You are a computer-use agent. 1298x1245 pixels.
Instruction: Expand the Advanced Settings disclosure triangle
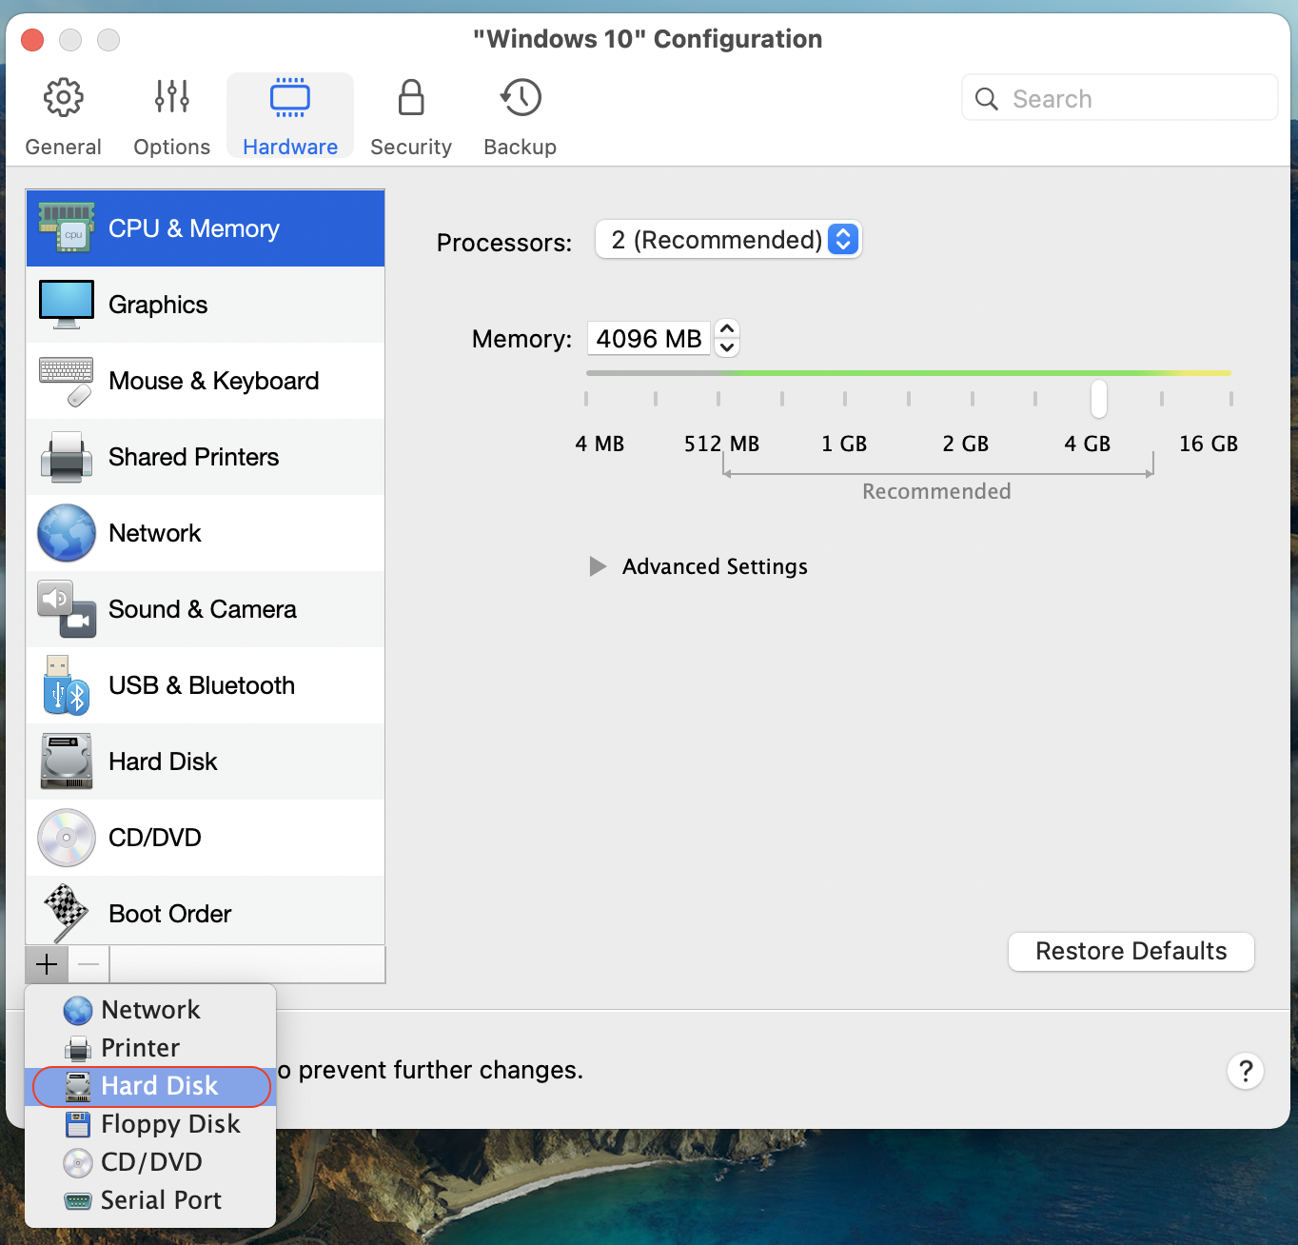(x=598, y=566)
